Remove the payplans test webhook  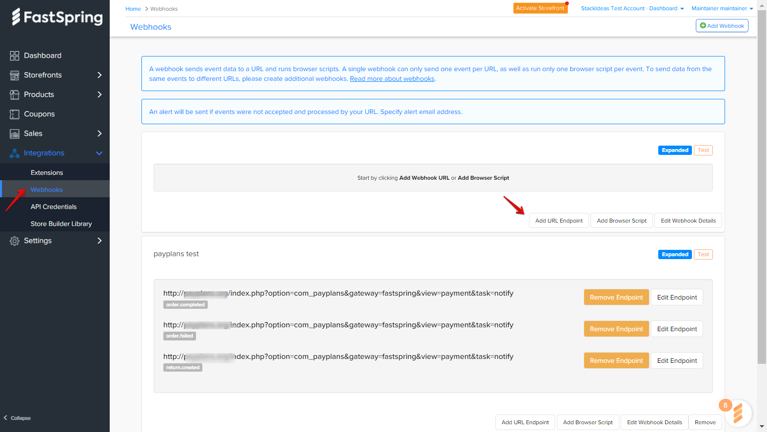(x=705, y=422)
